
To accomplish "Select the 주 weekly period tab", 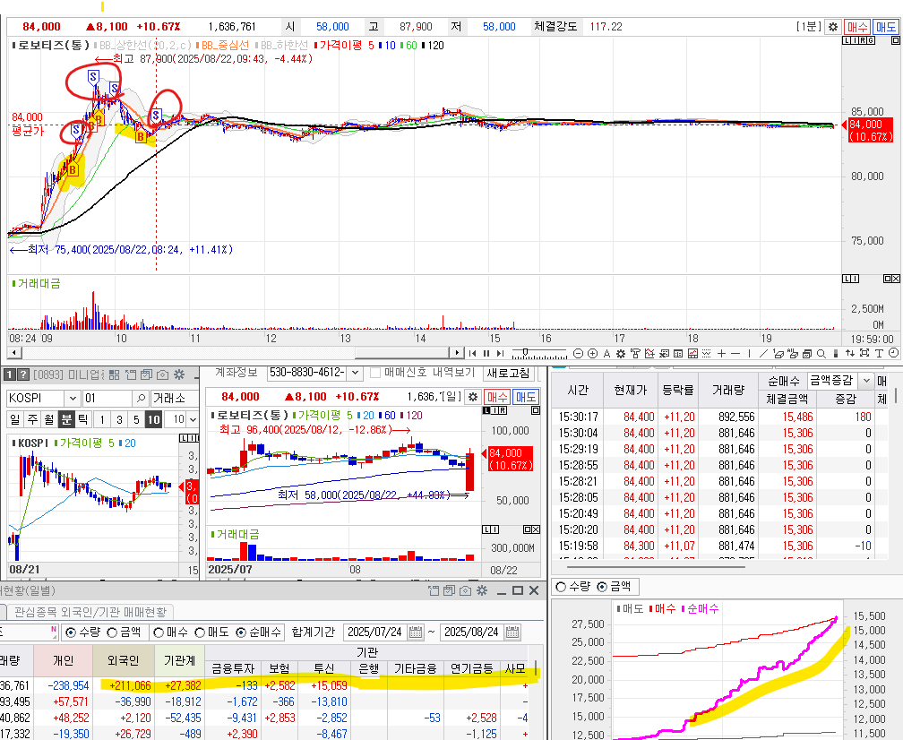I will click(x=32, y=419).
